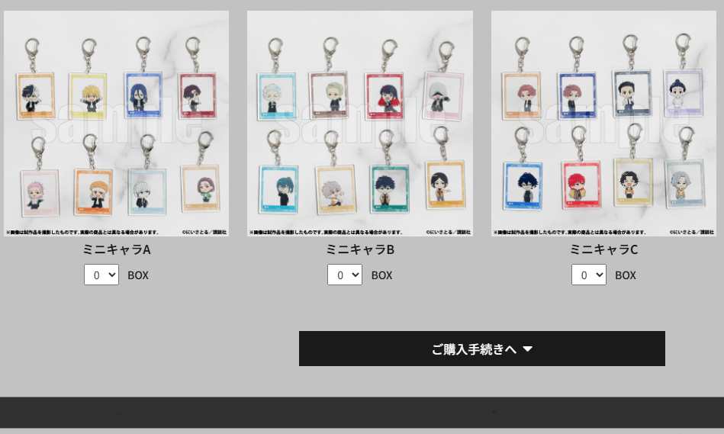724x434 pixels.
Task: Click the ミニキャラA product title
Action: (117, 249)
